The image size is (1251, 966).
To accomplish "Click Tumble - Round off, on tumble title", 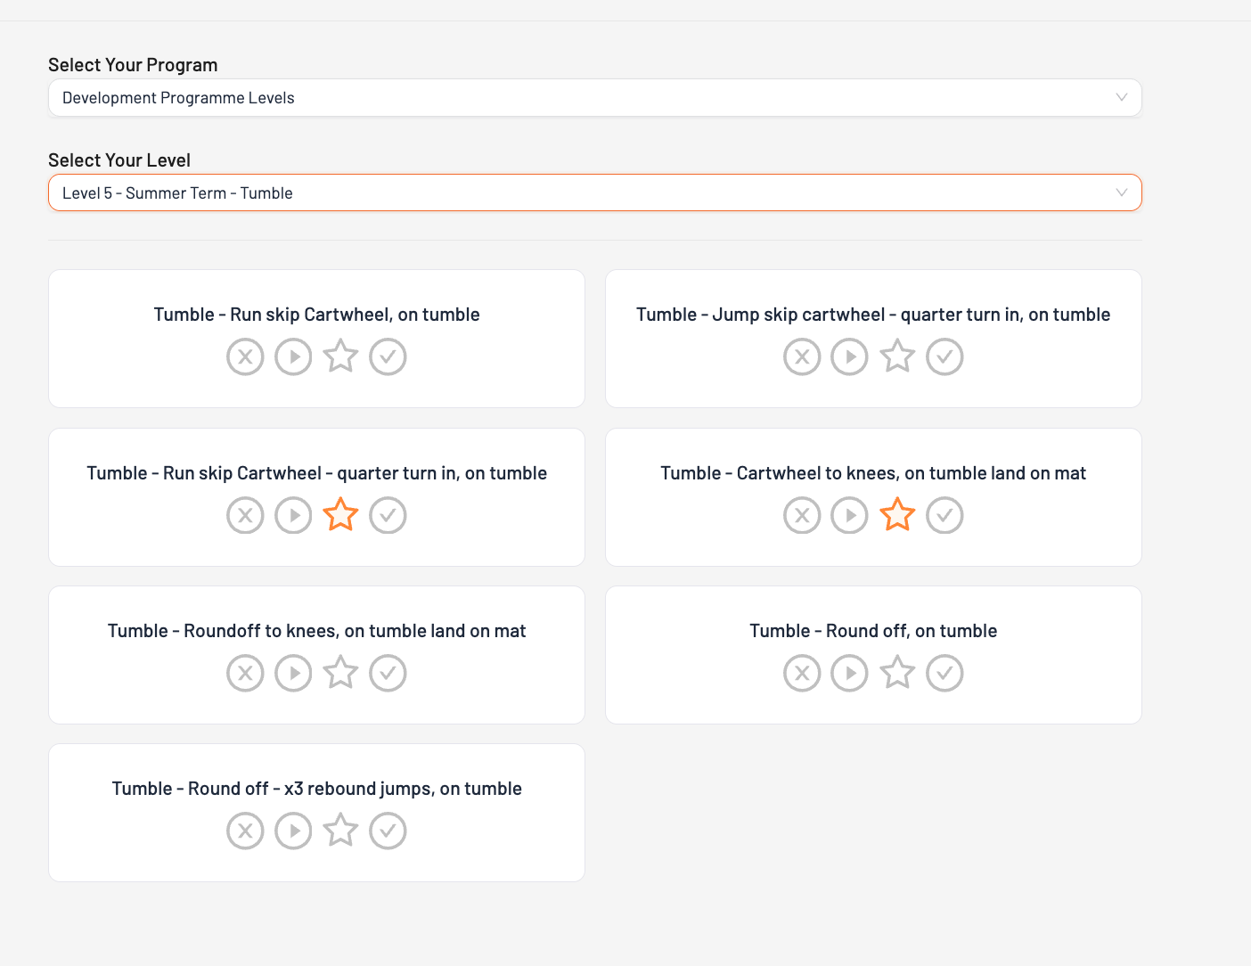I will coord(873,631).
